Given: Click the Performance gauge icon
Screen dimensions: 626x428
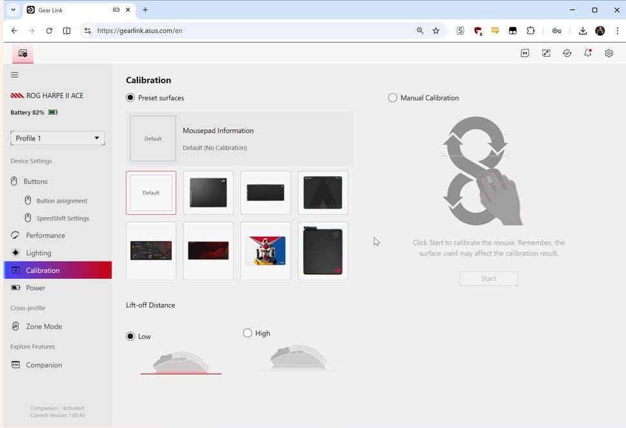Looking at the screenshot, I should (x=15, y=235).
